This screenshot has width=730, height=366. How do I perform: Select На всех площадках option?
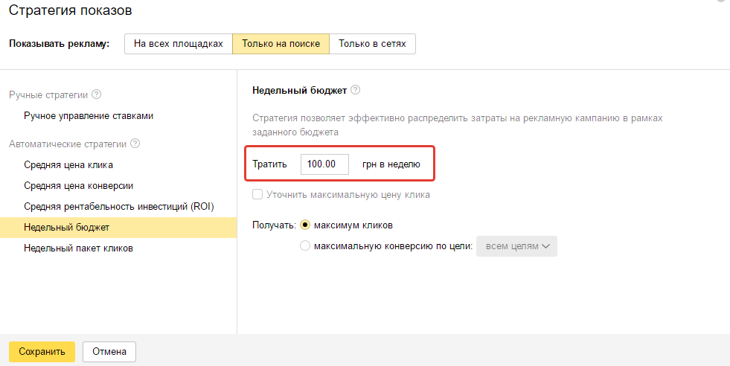click(x=179, y=44)
